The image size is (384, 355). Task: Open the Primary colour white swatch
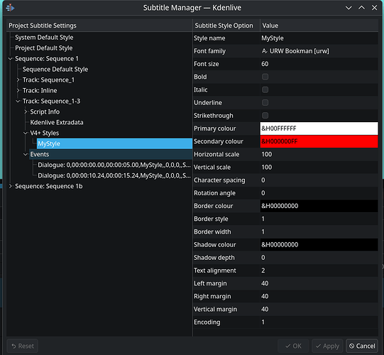click(319, 129)
